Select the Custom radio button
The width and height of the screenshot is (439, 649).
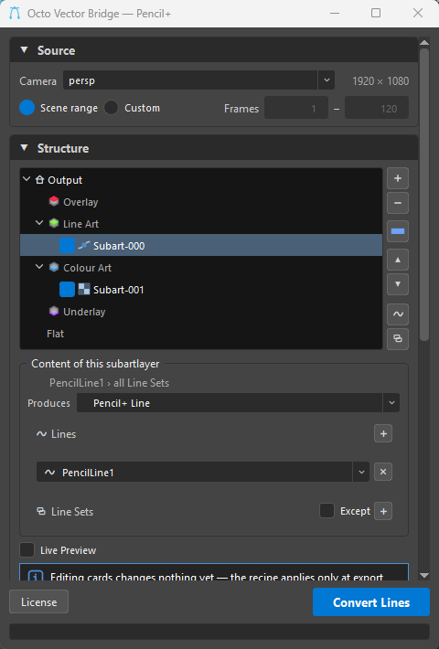(x=111, y=108)
